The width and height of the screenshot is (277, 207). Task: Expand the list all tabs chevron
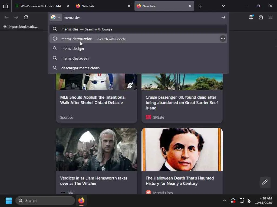click(x=223, y=6)
